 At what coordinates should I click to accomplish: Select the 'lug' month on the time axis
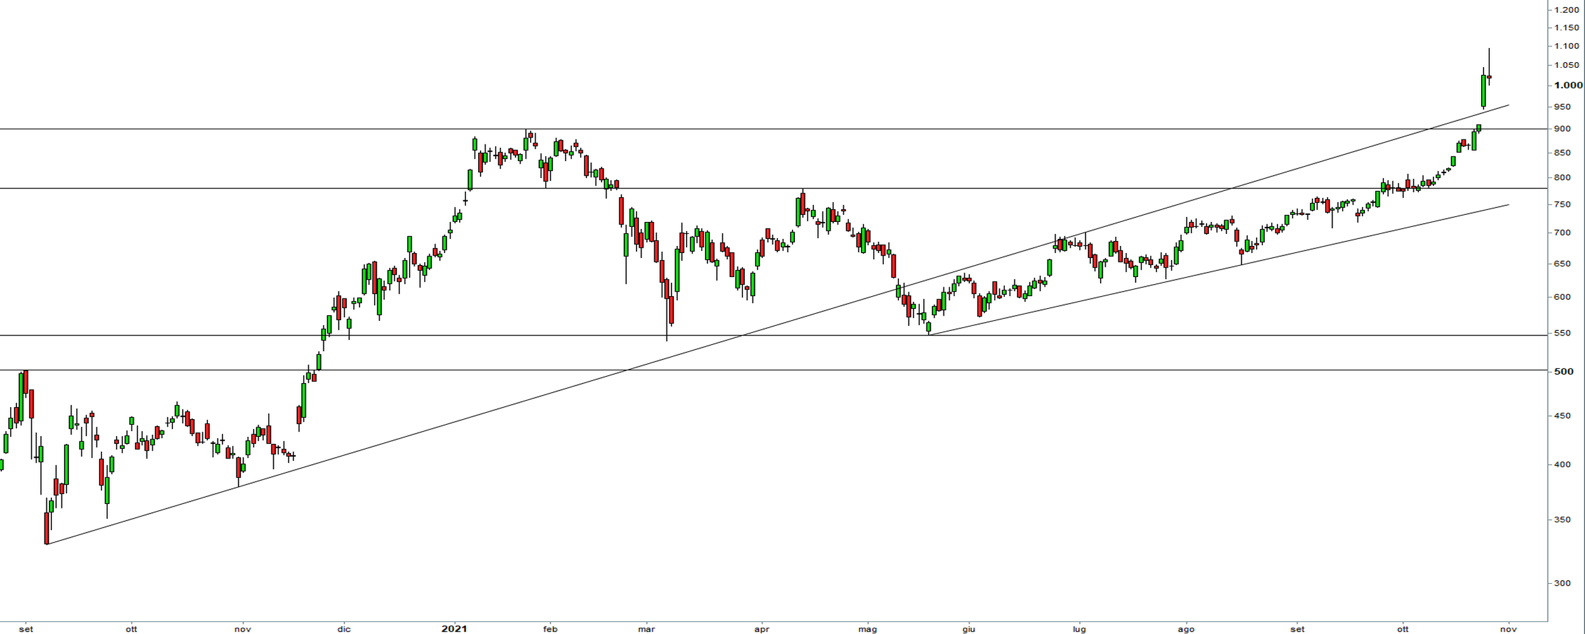pos(1079,629)
